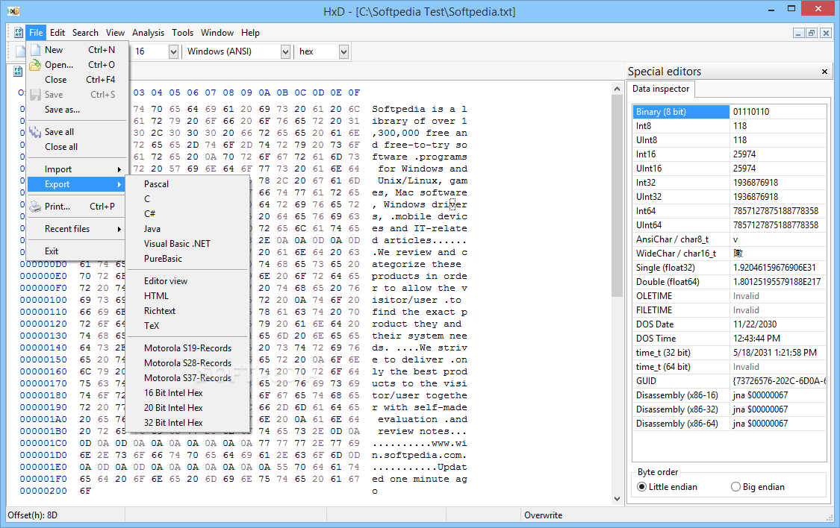840x528 pixels.
Task: Select Big endian byte order
Action: click(x=758, y=487)
